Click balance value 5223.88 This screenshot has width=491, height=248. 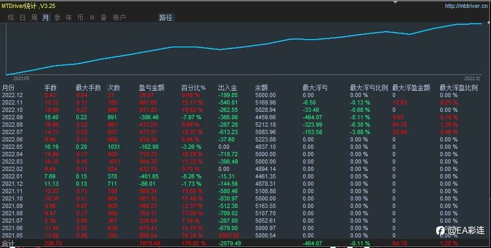(266, 139)
